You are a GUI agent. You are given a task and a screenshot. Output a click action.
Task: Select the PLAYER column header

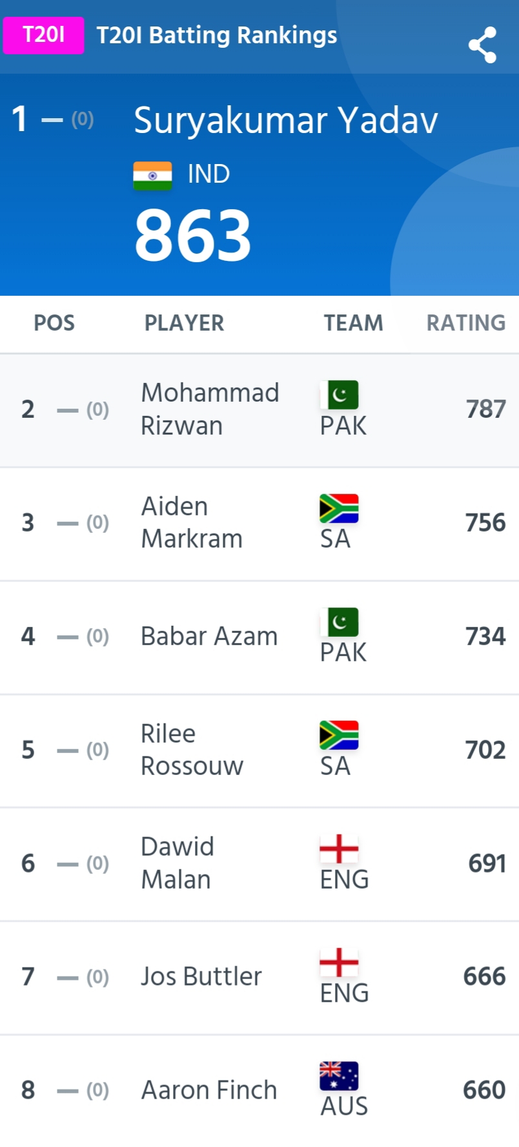[184, 322]
